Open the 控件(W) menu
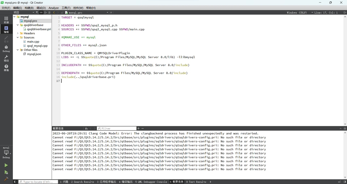 point(78,8)
